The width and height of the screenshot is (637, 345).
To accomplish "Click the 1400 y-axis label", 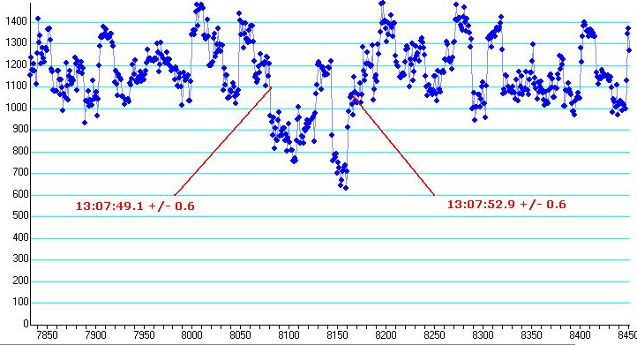I will tap(16, 21).
